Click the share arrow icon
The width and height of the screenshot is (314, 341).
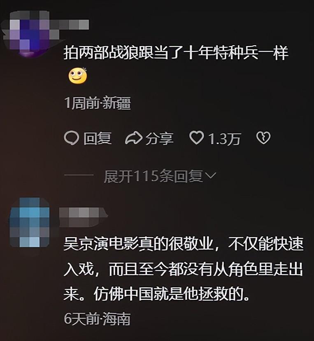coord(134,138)
